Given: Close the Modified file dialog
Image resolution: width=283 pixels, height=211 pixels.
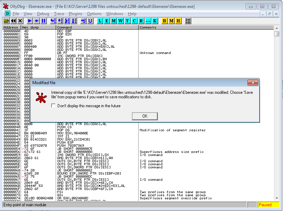Looking at the screenshot, I should (x=253, y=82).
